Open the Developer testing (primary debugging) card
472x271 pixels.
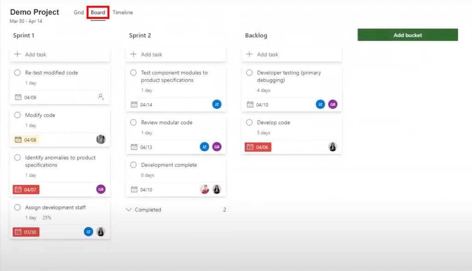289,76
